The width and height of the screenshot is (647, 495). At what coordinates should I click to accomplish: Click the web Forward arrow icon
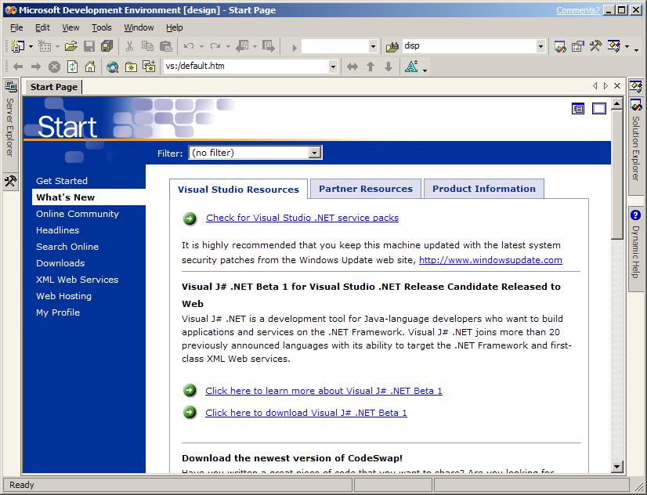tap(36, 67)
